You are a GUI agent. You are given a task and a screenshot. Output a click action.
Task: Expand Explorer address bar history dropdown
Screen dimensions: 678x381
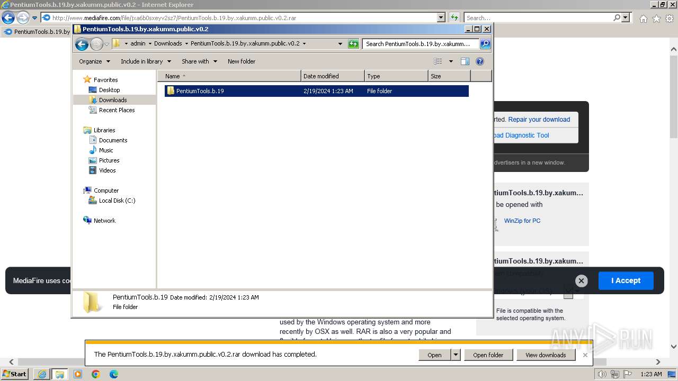point(340,44)
